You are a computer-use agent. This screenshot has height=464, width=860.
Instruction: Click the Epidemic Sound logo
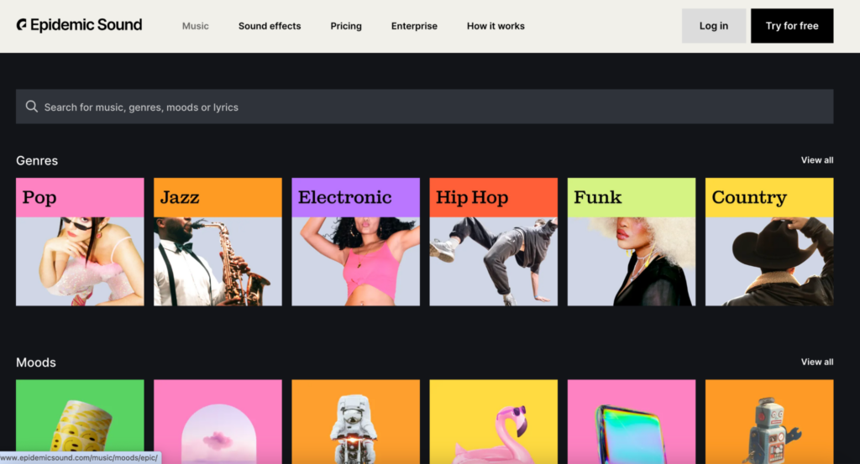tap(79, 25)
